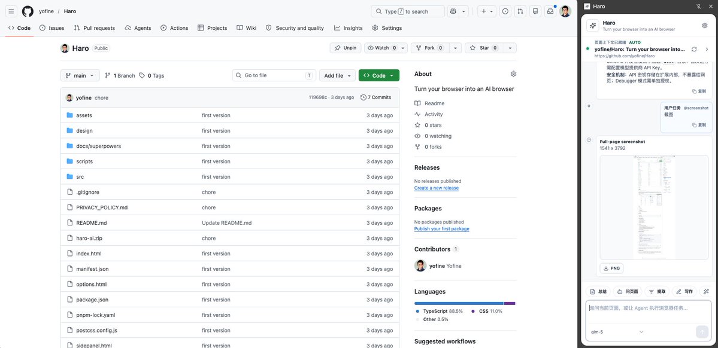
Task: Open the manifest.json file
Action: click(x=92, y=269)
